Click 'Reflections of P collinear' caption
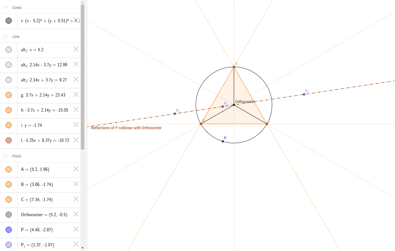This screenshot has height=251, width=395. coord(126,128)
